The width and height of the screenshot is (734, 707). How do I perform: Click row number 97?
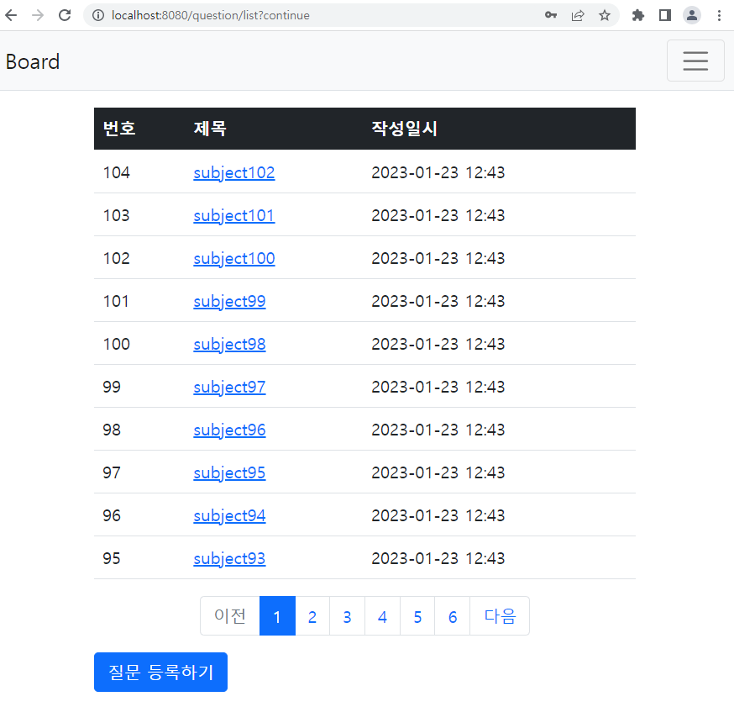[112, 472]
